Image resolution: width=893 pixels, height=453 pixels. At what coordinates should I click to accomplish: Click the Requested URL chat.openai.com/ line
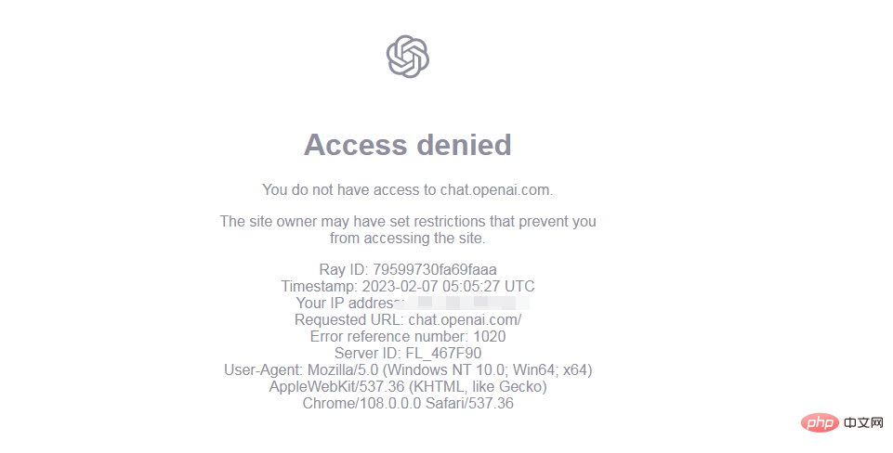pos(408,319)
